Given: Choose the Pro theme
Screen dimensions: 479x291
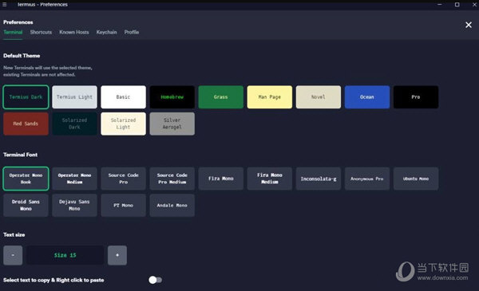Looking at the screenshot, I should 416,97.
